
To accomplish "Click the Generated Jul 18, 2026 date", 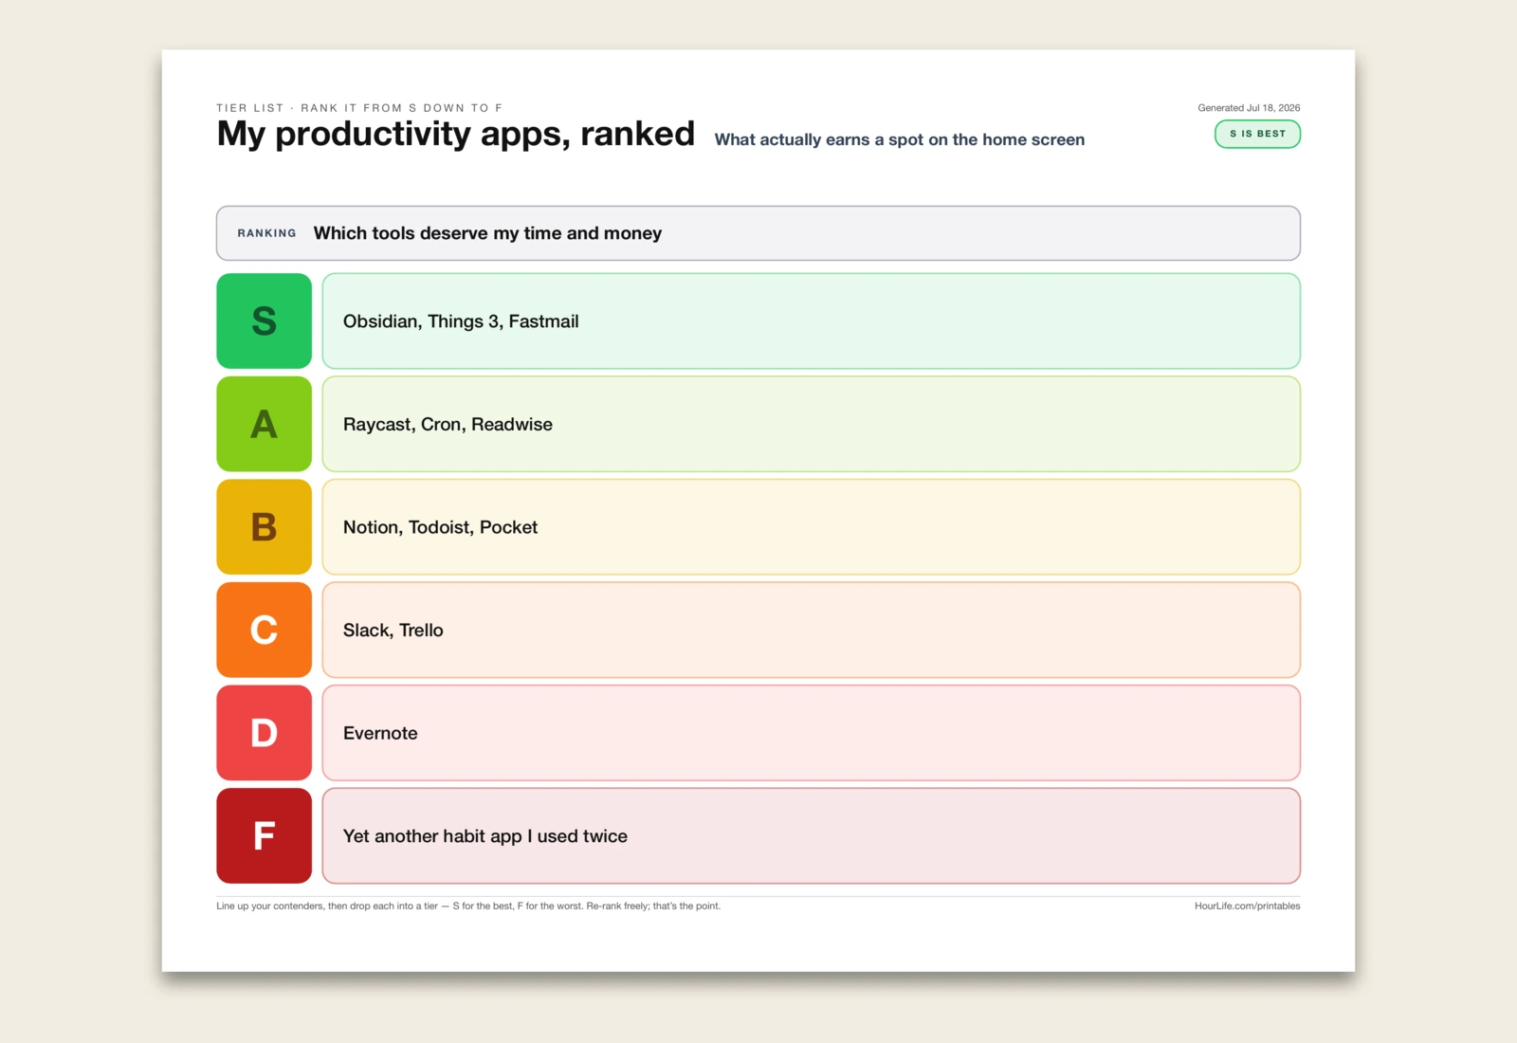I will [x=1249, y=108].
